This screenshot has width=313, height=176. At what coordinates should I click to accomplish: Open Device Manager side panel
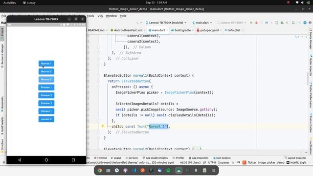click(x=311, y=39)
